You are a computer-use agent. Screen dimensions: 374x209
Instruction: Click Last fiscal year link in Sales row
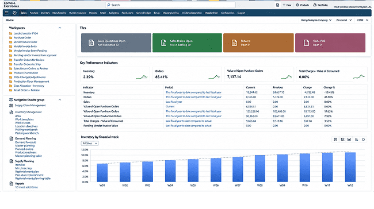point(174,102)
